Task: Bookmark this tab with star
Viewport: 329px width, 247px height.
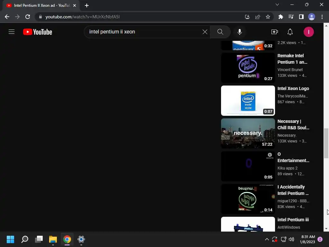Action: click(x=268, y=17)
